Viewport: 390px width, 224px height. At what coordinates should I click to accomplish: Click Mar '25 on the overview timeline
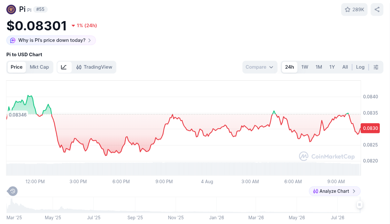(x=14, y=218)
